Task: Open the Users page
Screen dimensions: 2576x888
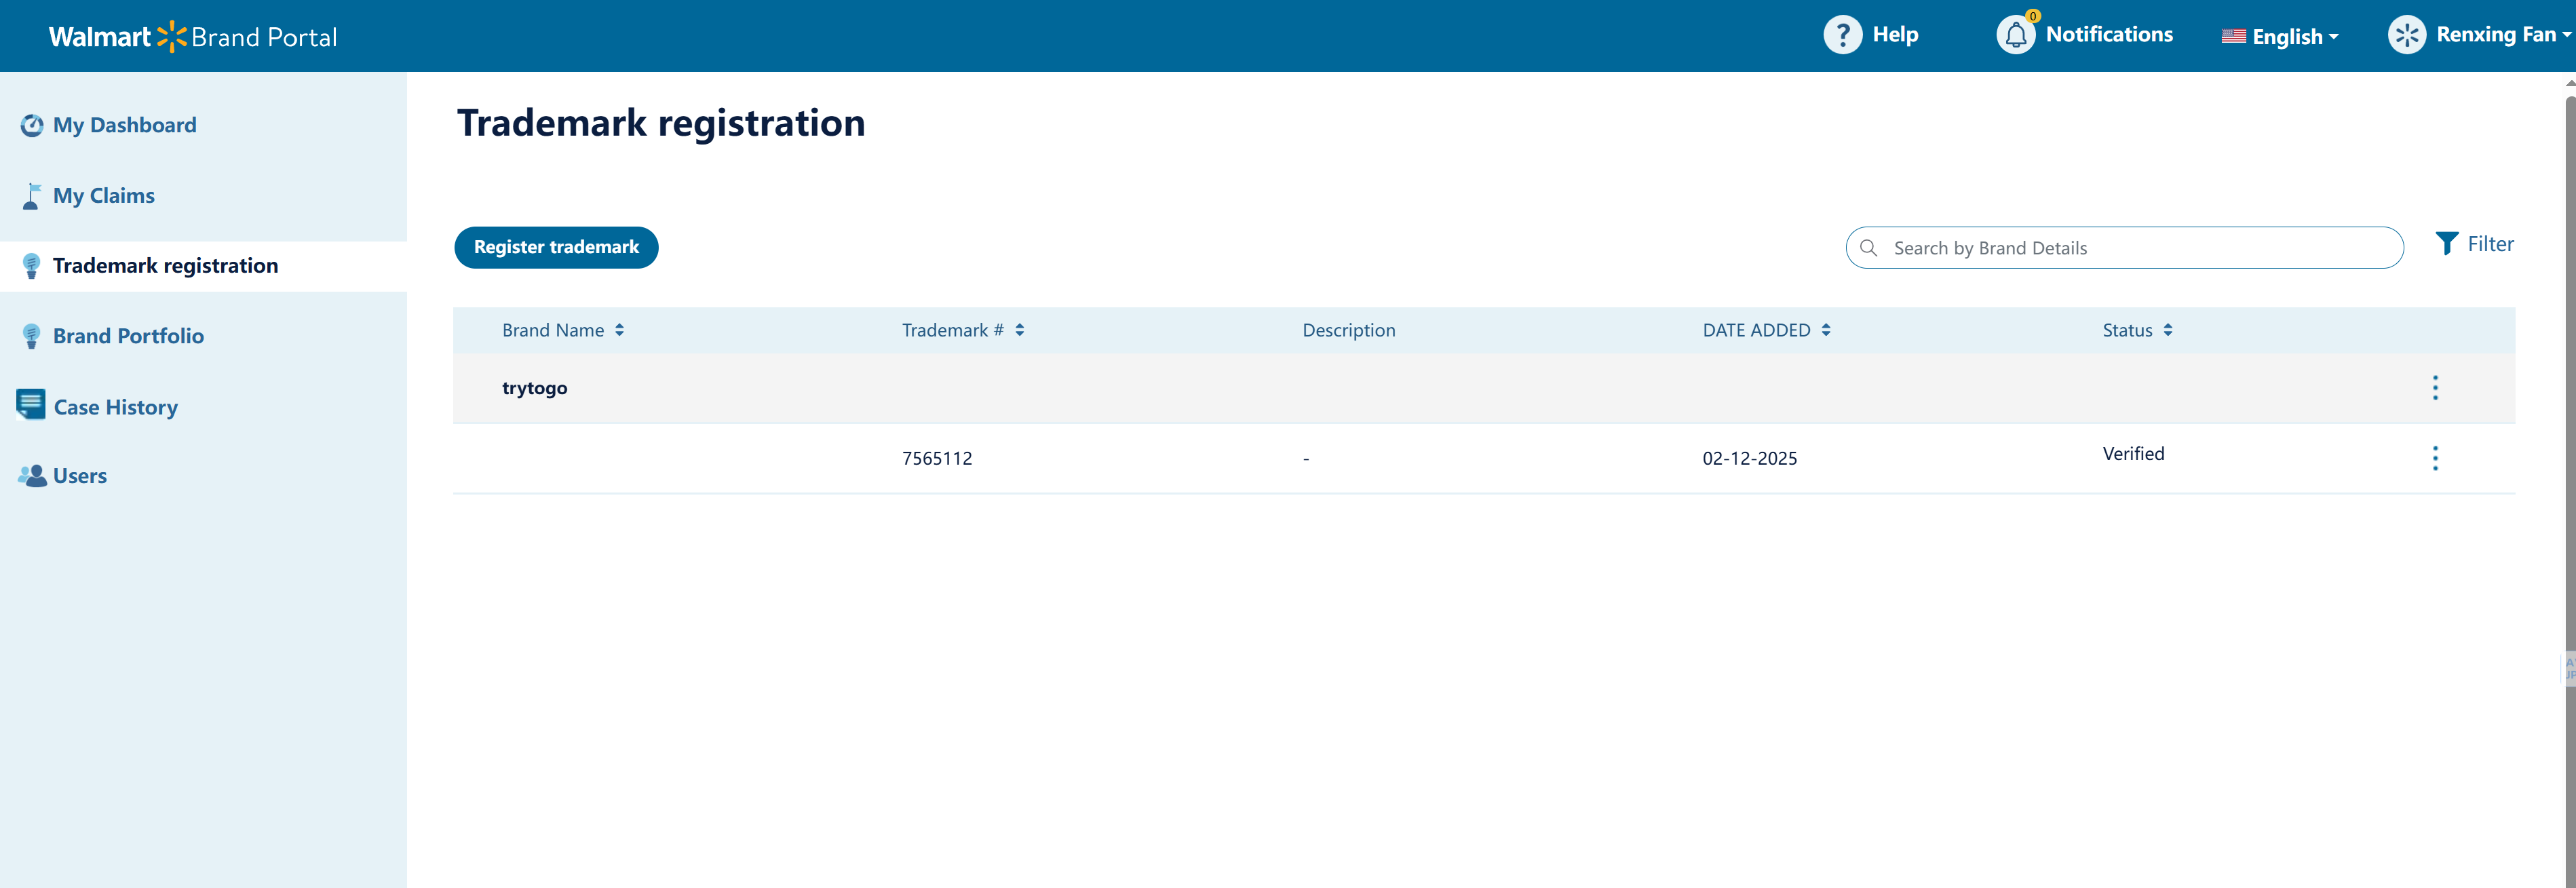Action: [80, 476]
